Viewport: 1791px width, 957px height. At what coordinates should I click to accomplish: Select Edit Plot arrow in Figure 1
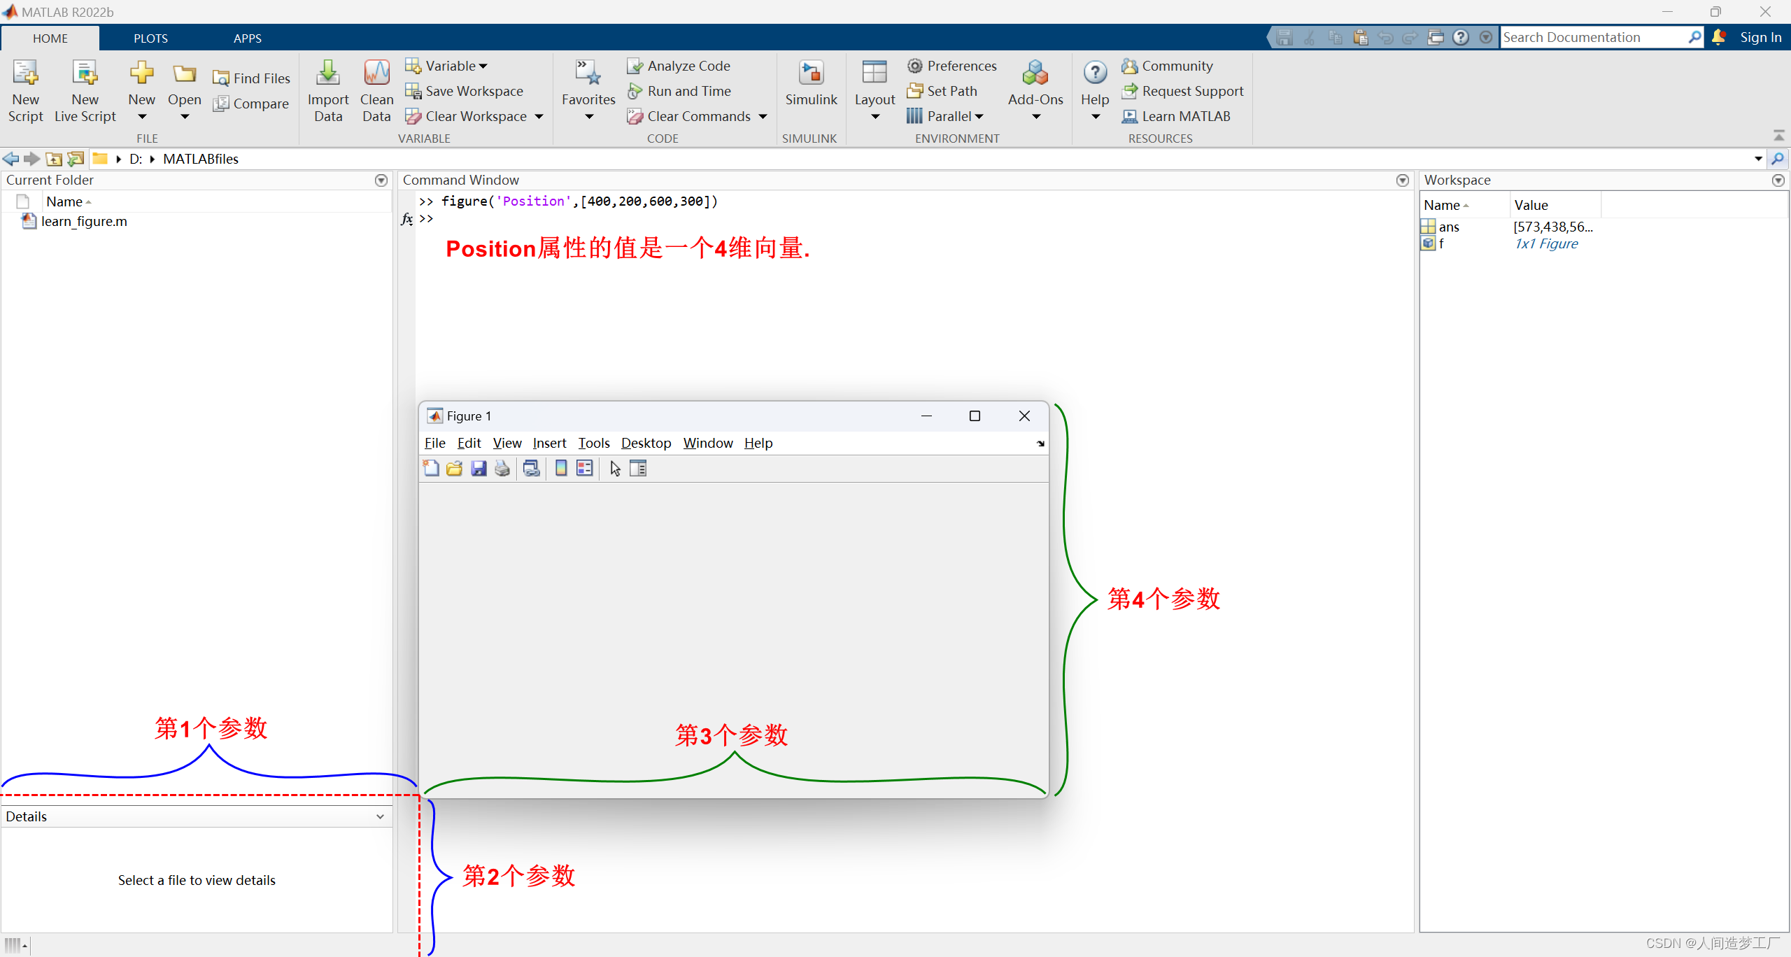point(615,469)
